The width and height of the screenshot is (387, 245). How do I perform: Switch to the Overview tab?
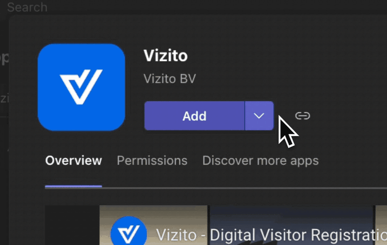click(74, 161)
